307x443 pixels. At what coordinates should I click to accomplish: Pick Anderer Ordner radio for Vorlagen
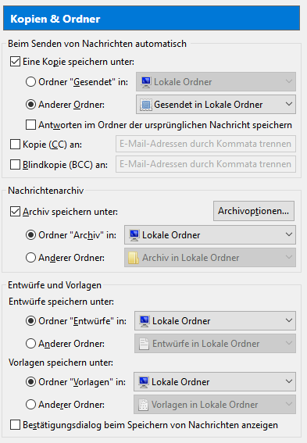point(30,405)
